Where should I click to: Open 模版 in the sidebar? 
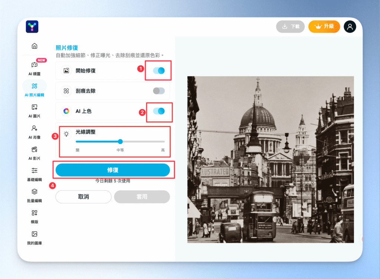(35, 217)
